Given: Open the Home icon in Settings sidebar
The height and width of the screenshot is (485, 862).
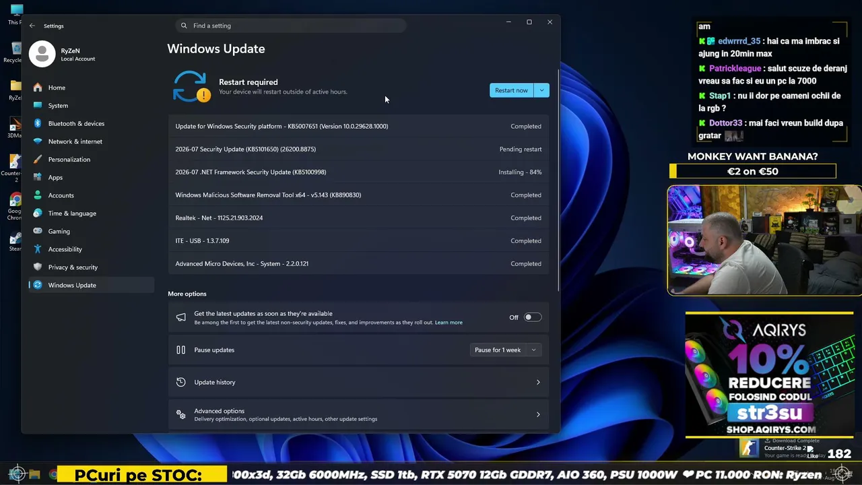Looking at the screenshot, I should click(38, 88).
